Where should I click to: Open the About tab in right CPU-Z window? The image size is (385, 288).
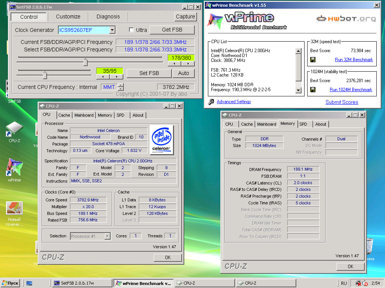pos(321,124)
